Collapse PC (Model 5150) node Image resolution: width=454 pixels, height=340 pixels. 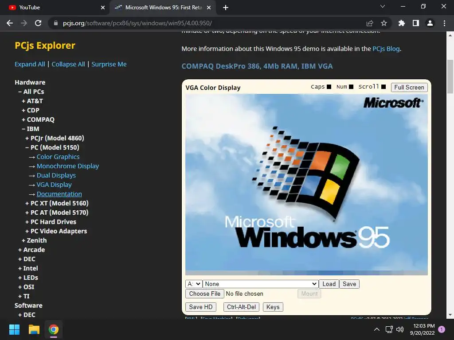pyautogui.click(x=52, y=147)
